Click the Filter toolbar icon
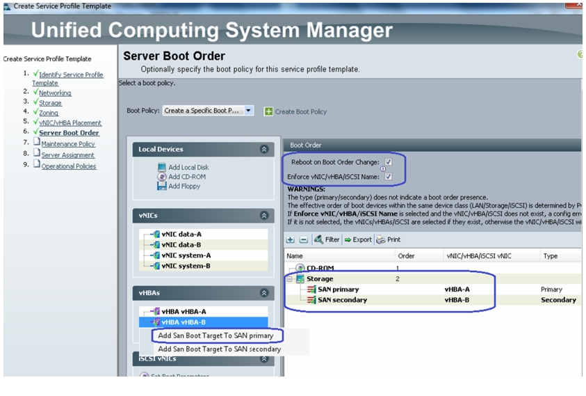The height and width of the screenshot is (396, 586). pos(319,239)
